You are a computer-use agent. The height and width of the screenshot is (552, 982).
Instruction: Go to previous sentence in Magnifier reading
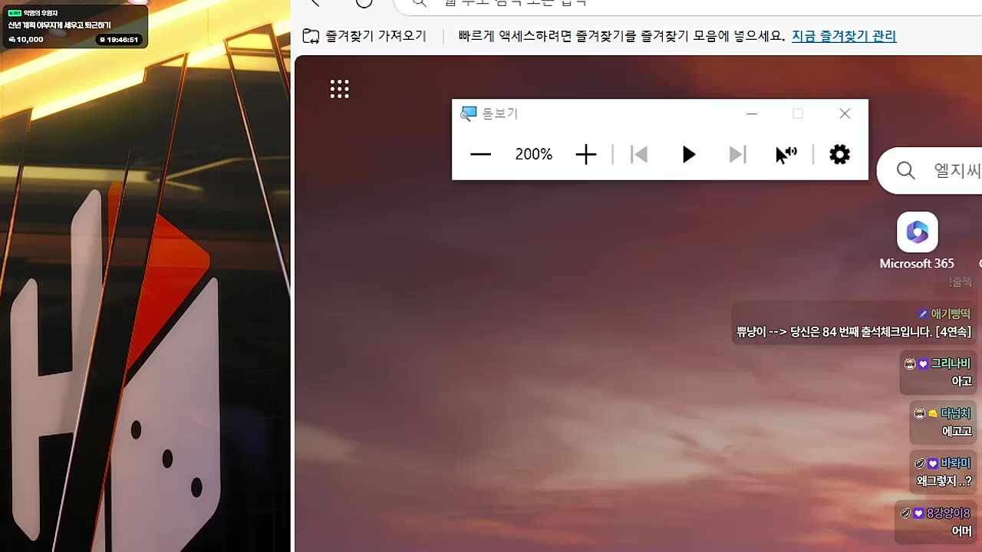[x=638, y=155]
